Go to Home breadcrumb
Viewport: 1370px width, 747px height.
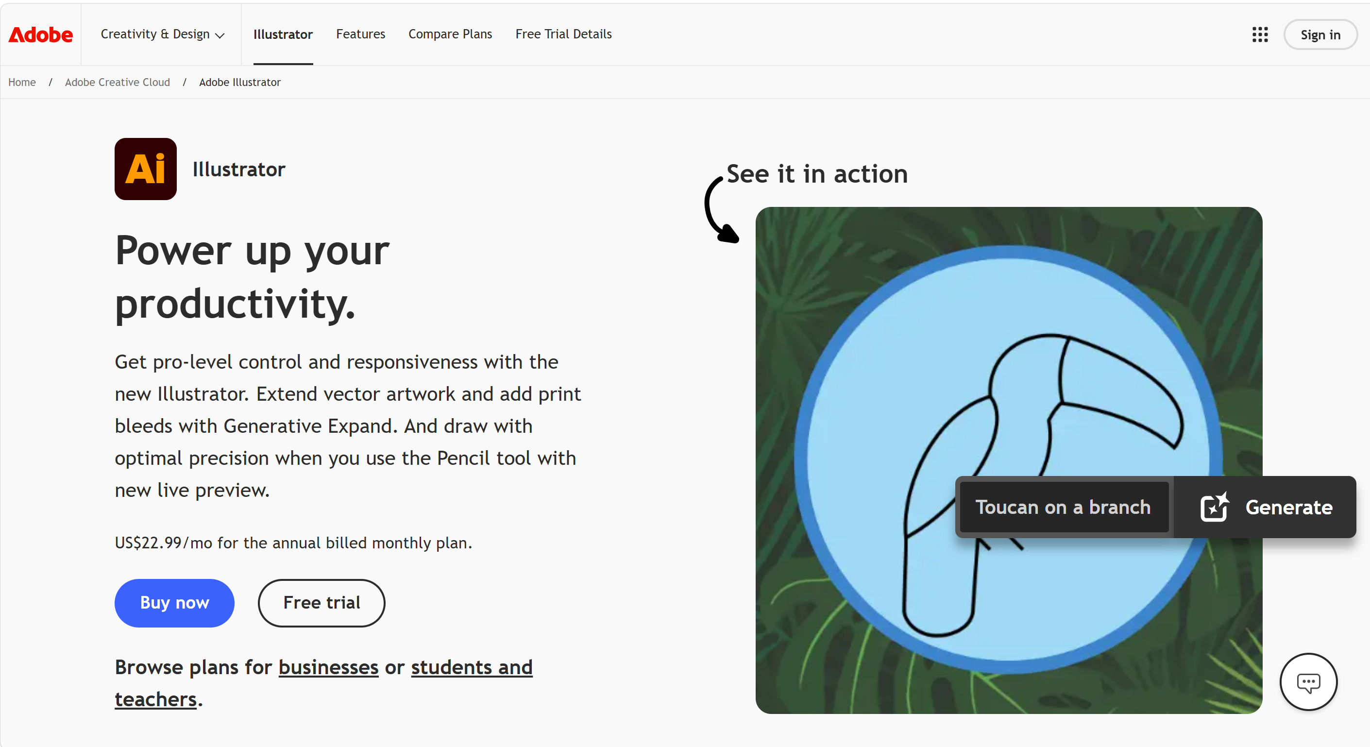(22, 82)
